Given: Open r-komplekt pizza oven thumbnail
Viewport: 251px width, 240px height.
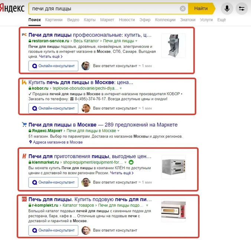Looking at the screenshot, I should coord(173,210).
